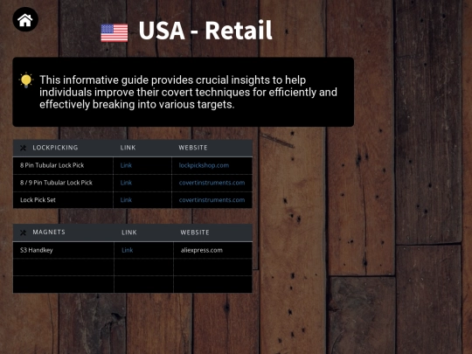This screenshot has height=354, width=472.
Task: Open Link for 8 Pin Tubular Lock Pick
Action: pos(126,165)
